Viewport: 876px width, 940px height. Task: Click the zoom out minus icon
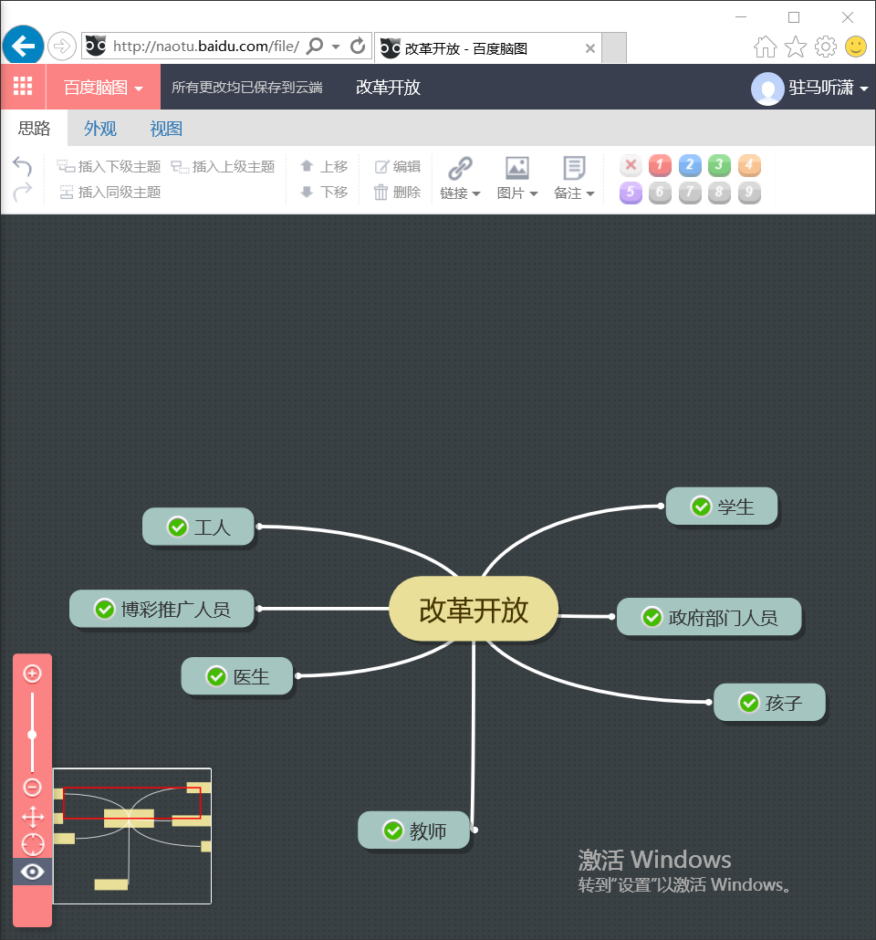[32, 787]
